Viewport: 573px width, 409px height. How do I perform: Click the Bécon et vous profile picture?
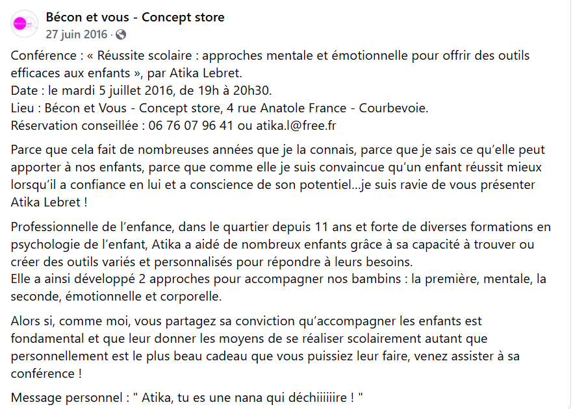24,24
